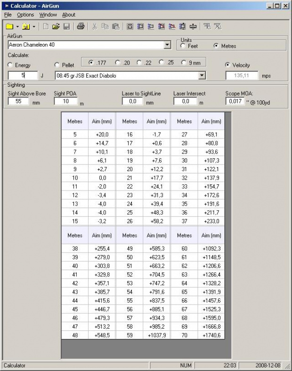This screenshot has width=292, height=371.
Task: Open the About menu
Action: coord(69,15)
